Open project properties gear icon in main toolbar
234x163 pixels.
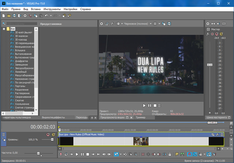pyautogui.click(x=25, y=16)
